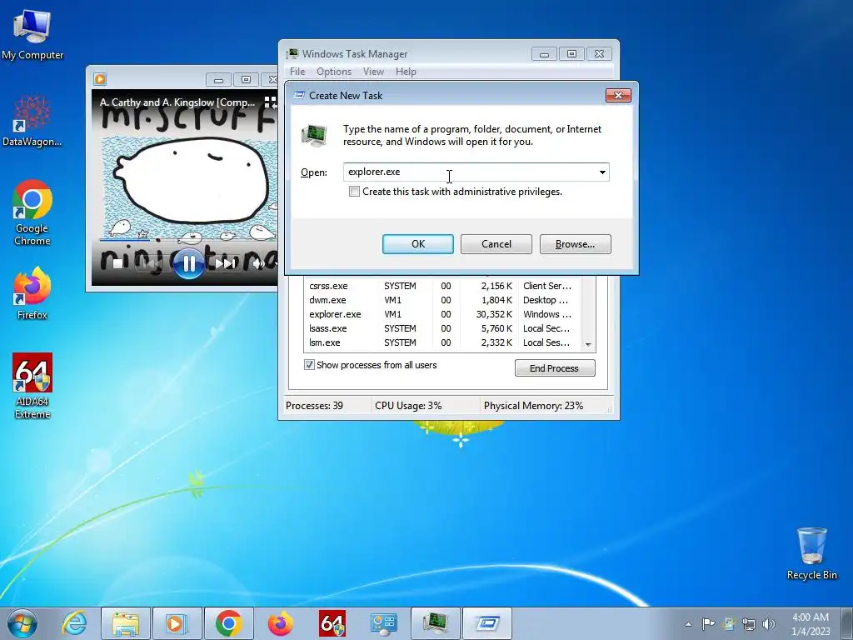Open Internet Explorer from the taskbar

point(74,623)
